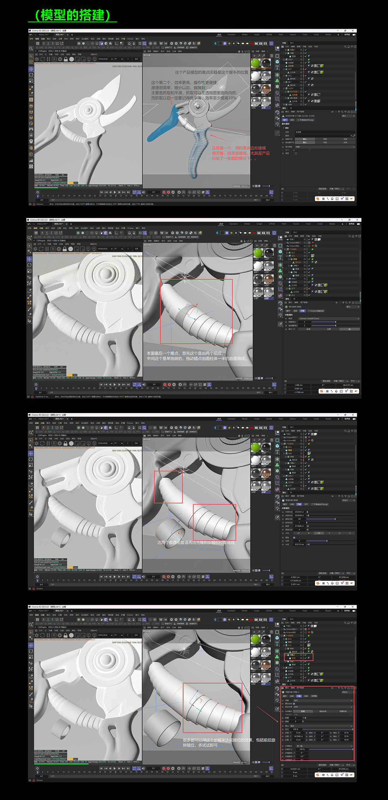Click the red Octane camera icon, first screenshot

(252, 43)
